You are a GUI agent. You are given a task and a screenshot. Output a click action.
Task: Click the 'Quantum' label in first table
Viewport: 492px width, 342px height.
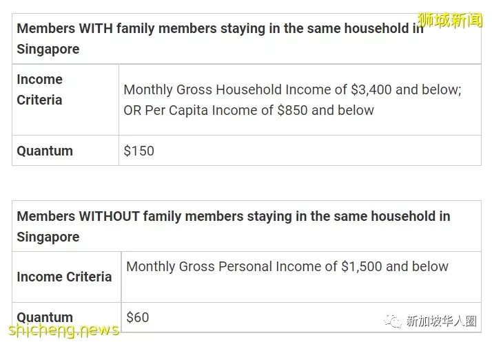tap(45, 151)
